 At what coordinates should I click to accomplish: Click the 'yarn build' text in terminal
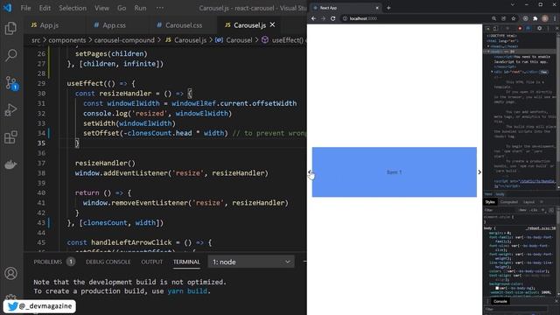pos(187,291)
